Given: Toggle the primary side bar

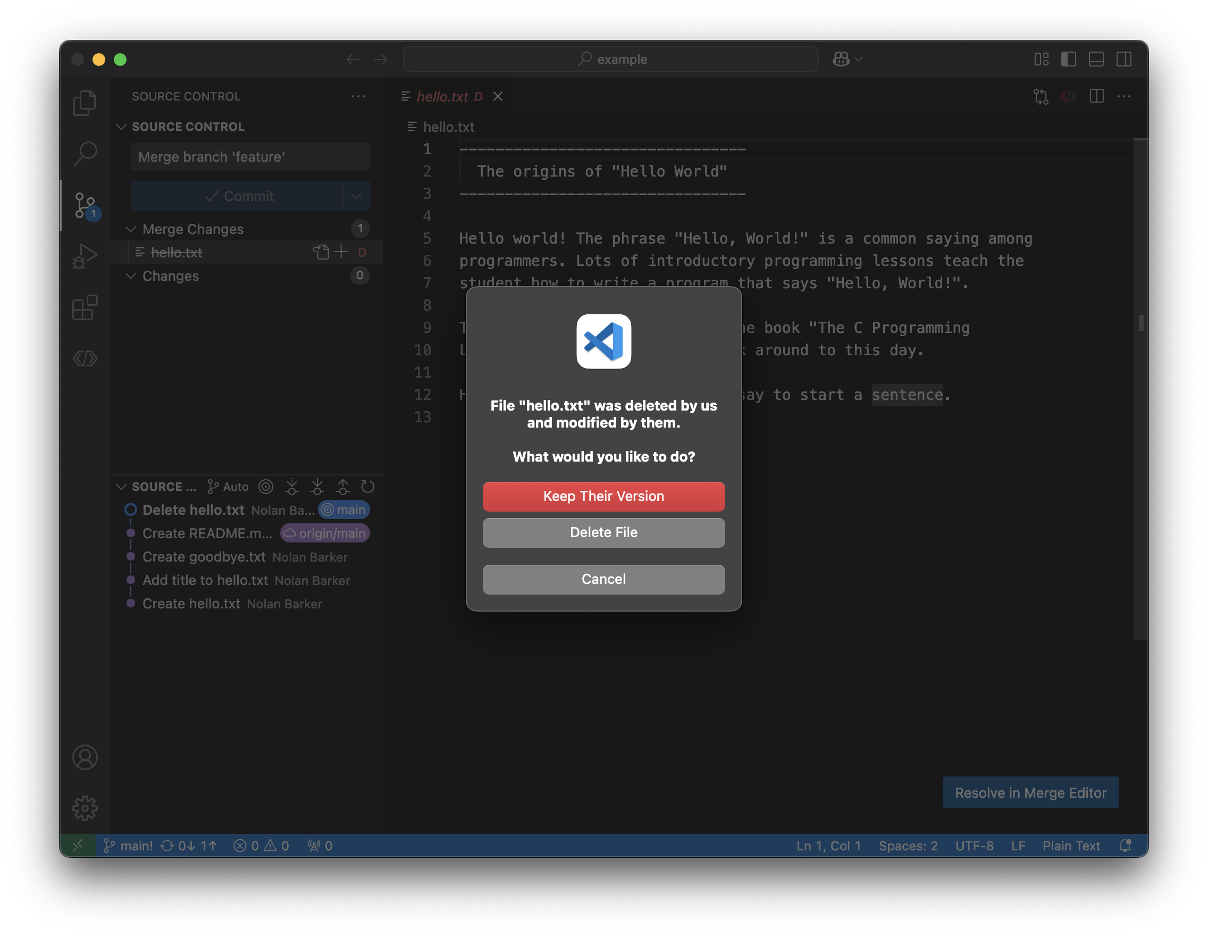Looking at the screenshot, I should 1069,59.
